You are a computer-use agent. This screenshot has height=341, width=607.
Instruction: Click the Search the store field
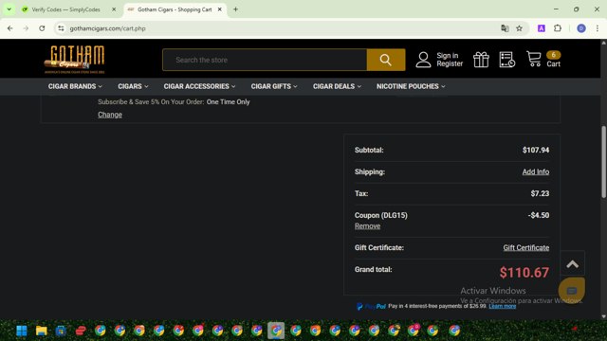[x=265, y=60]
